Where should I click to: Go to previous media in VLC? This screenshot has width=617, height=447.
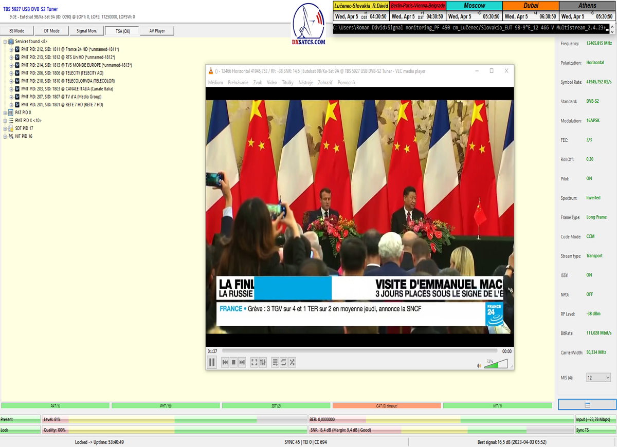point(225,362)
